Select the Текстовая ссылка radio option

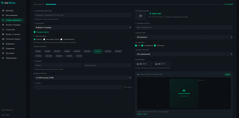tap(44, 39)
